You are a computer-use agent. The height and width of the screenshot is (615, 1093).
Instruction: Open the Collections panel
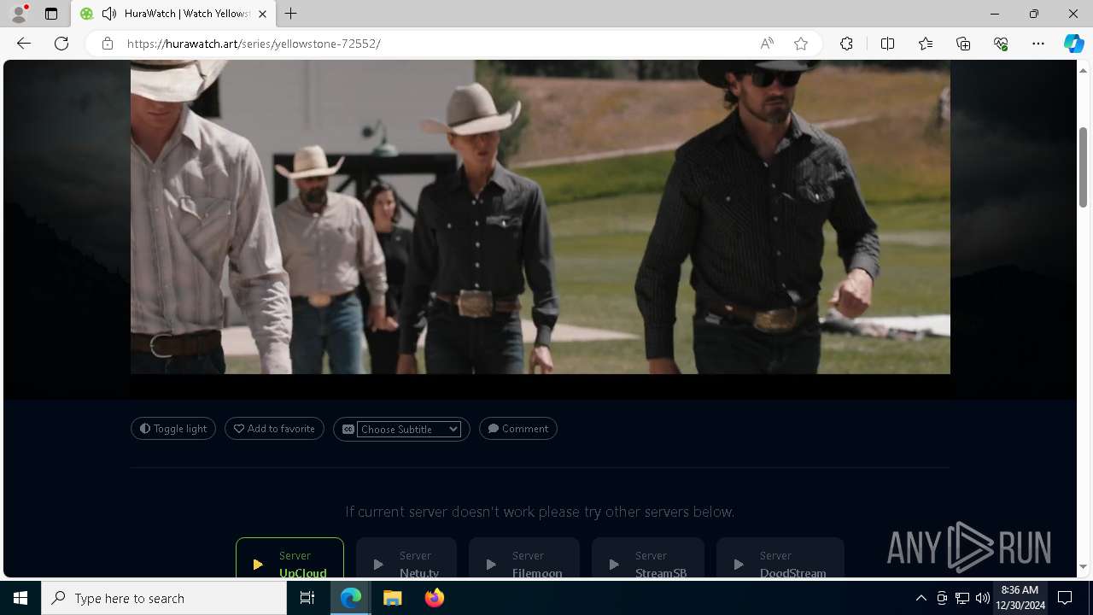click(x=963, y=44)
